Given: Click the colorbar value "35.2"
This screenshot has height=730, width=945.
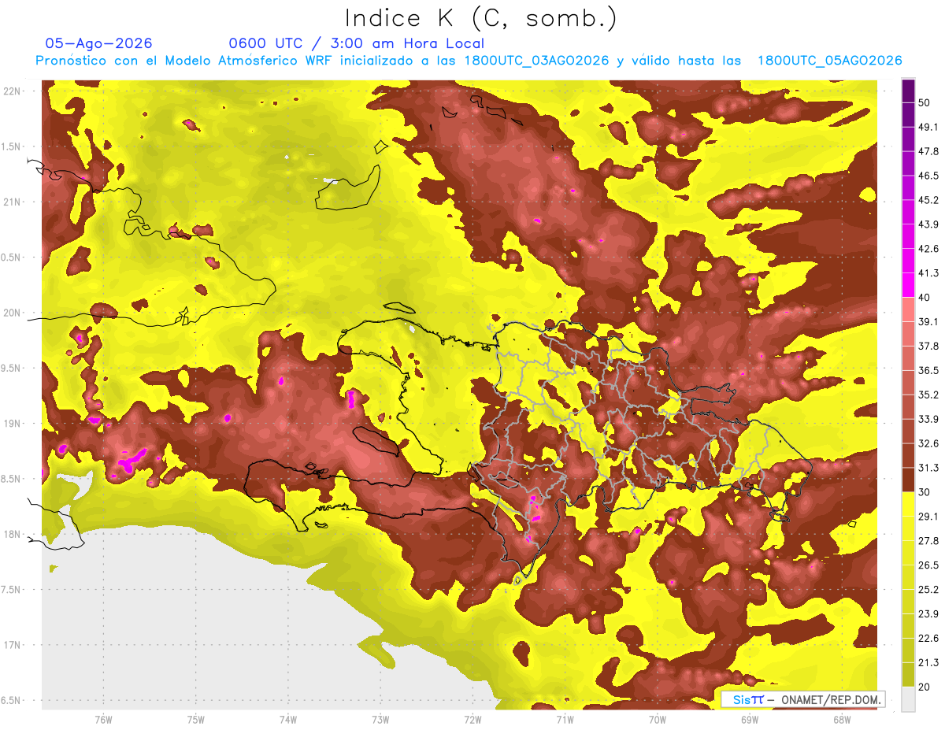Looking at the screenshot, I should tap(928, 395).
